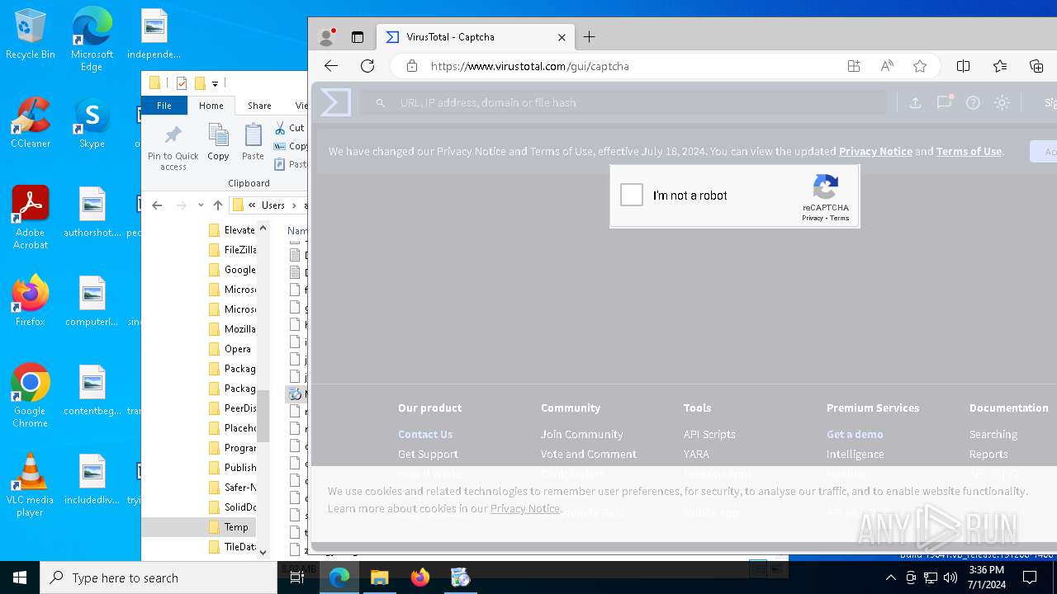Click the taskbar search box
Viewport: 1057px width, 594px height.
point(159,577)
